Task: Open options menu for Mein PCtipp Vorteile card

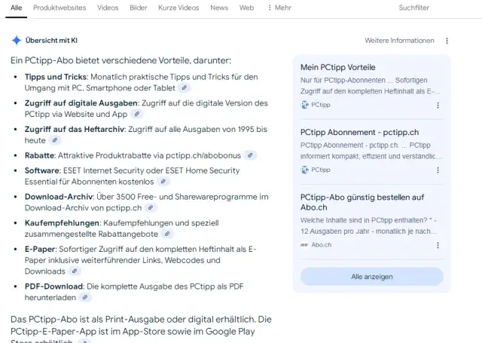Action: click(x=438, y=106)
